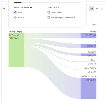
Task: Click the purple dot panel indicator
Action: [4, 8]
